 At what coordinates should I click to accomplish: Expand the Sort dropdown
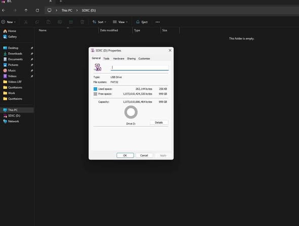pyautogui.click(x=99, y=22)
